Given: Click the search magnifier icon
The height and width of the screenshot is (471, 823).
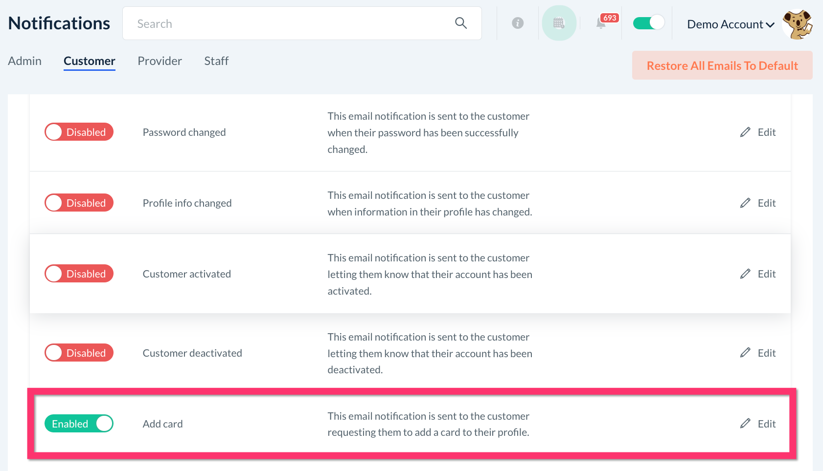Looking at the screenshot, I should click(460, 23).
